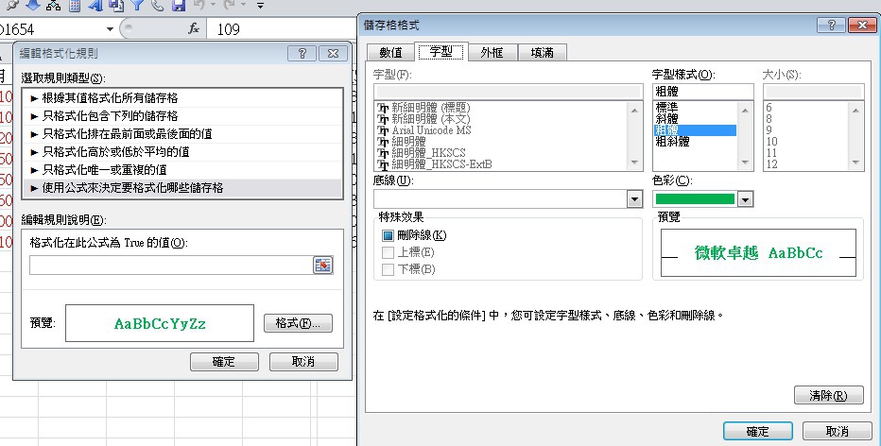Click 確定 in the format cells dialog
Viewport: 881px width, 446px height.
point(758,432)
